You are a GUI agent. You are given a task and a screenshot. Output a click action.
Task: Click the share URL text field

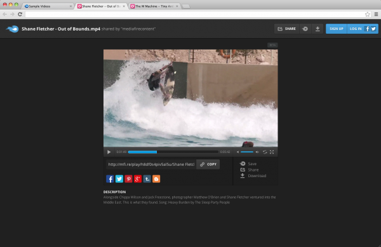pos(151,164)
